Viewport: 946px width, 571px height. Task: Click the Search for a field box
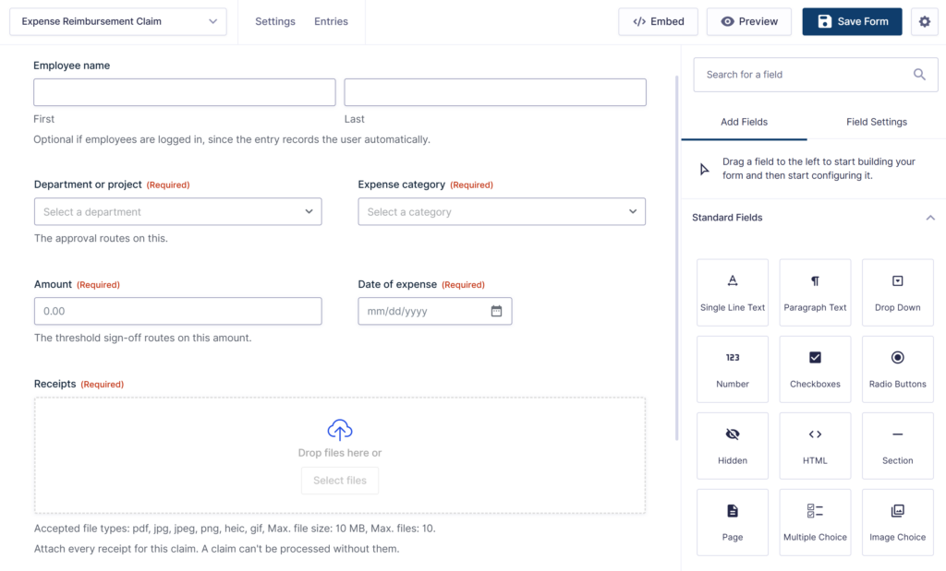coord(816,75)
